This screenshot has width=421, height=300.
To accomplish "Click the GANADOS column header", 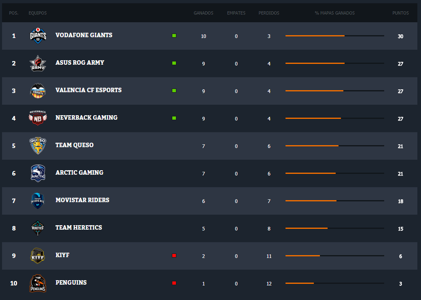I will (203, 13).
